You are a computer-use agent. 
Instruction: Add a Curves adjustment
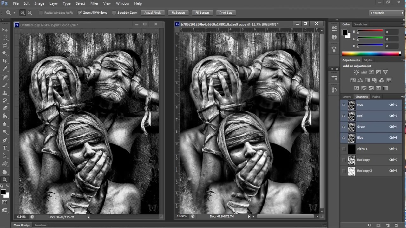pos(371,72)
